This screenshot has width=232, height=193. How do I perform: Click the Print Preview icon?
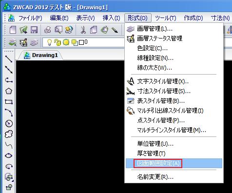58,30
